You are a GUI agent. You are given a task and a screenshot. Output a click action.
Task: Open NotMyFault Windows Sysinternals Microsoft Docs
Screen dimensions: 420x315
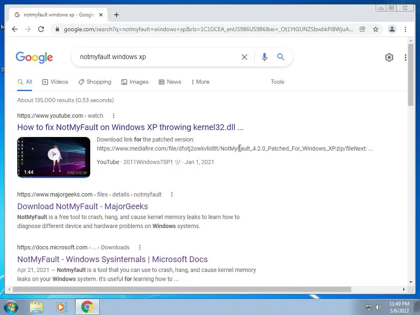point(112,259)
